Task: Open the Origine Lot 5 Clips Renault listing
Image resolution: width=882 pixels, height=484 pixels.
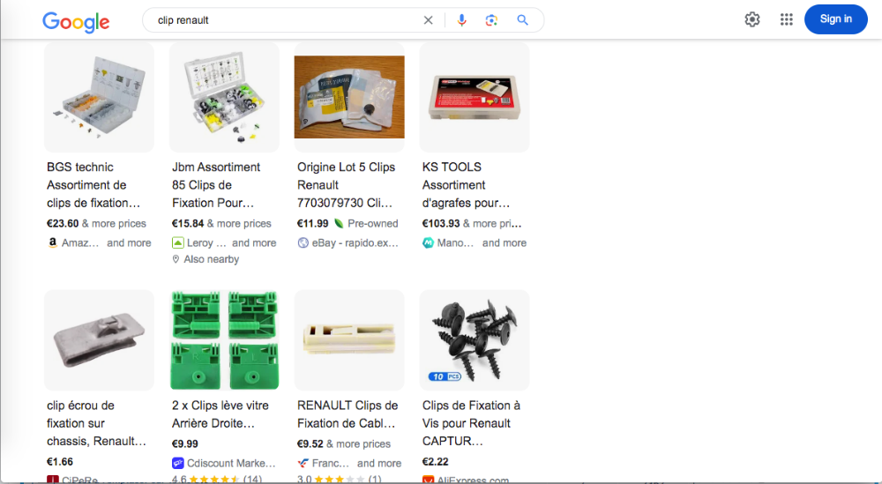Action: (x=347, y=185)
